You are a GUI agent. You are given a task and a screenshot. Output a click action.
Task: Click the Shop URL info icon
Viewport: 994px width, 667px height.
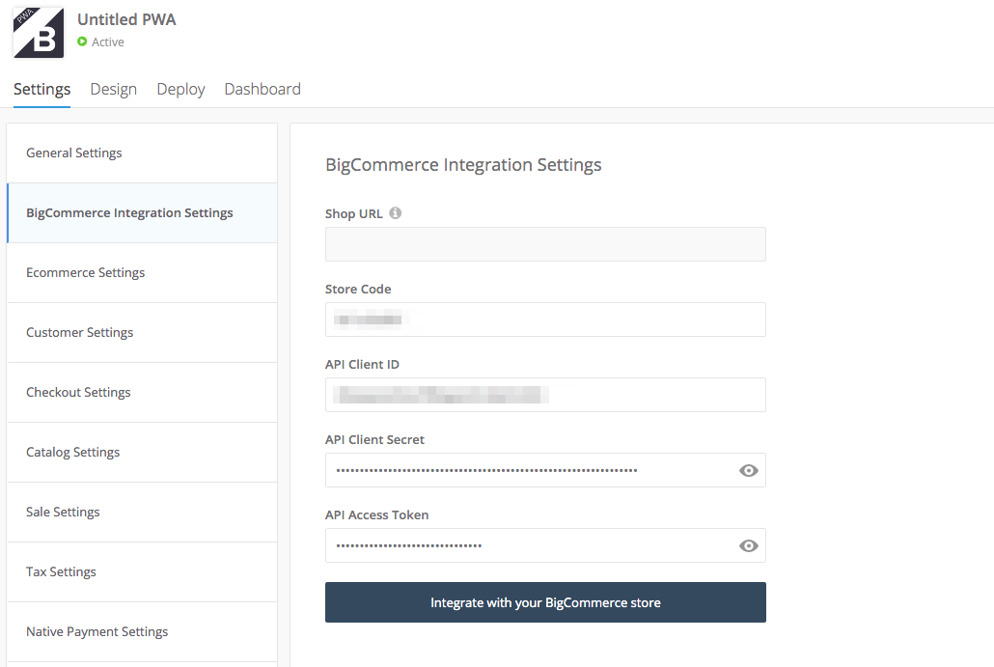(x=396, y=213)
